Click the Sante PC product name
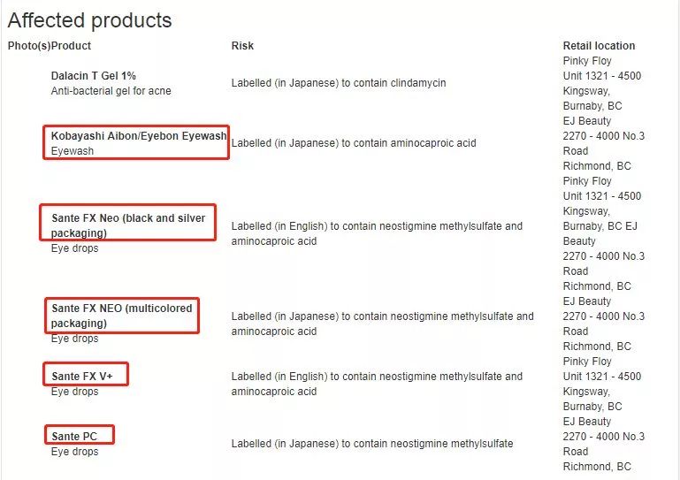This screenshot has height=480, width=680. point(74,436)
